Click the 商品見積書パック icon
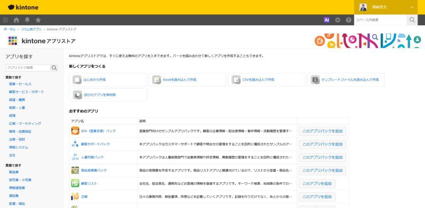The height and width of the screenshot is (208, 425). point(75,170)
